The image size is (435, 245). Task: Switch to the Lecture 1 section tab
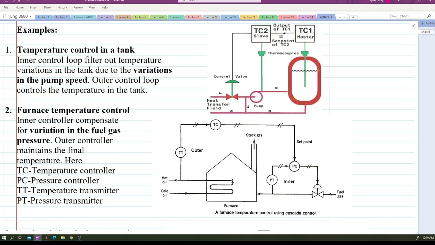[43, 17]
